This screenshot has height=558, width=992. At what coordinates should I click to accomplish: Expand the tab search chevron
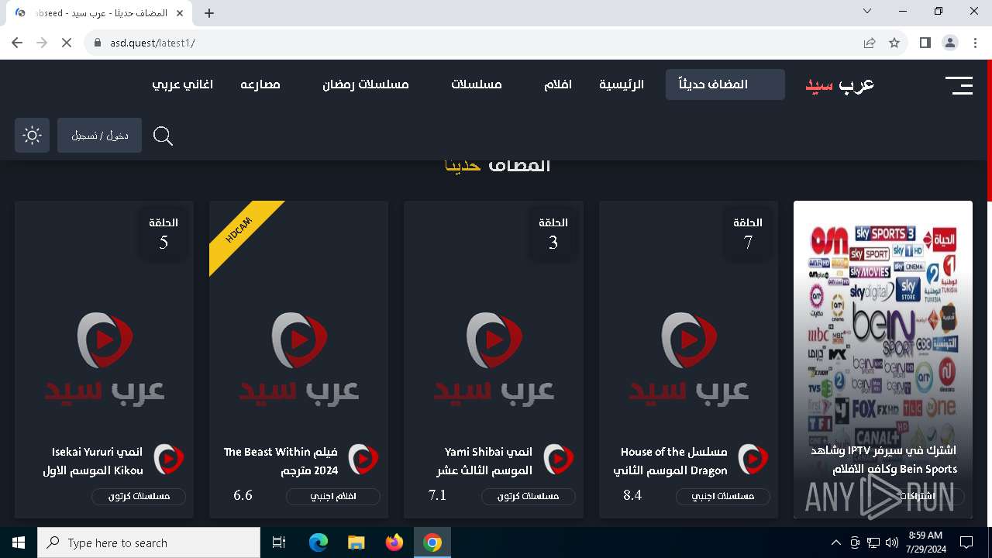867,11
